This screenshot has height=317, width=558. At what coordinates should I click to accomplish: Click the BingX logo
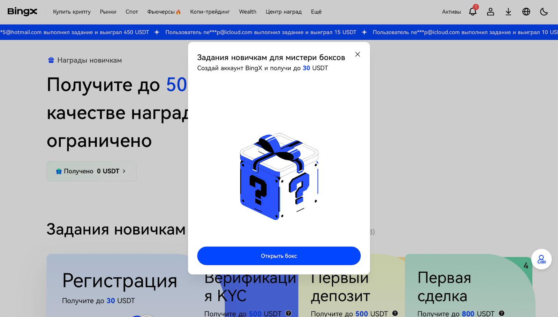click(x=22, y=12)
